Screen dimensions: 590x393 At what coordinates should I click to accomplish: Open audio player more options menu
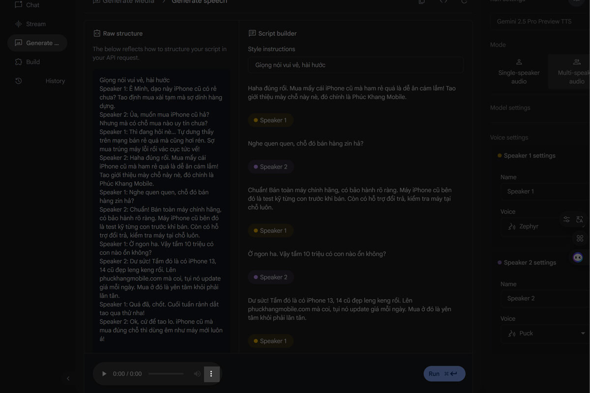(x=211, y=374)
